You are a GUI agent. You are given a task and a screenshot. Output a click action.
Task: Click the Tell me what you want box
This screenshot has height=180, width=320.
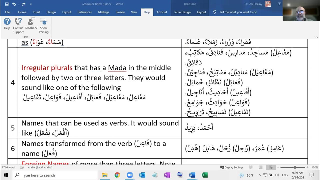[238, 12]
